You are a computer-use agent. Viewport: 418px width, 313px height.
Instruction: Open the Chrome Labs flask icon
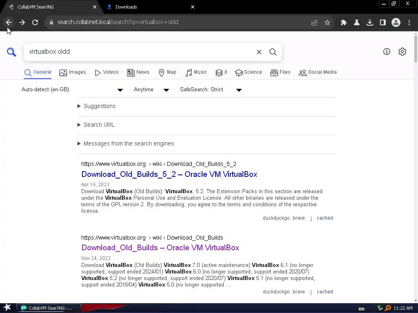pos(357,23)
